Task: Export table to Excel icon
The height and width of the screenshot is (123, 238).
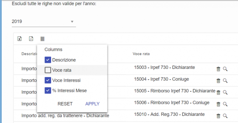Action: click(20, 39)
